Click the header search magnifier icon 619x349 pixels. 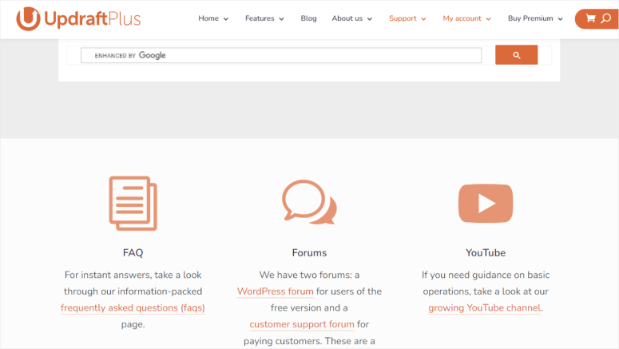[x=606, y=18]
